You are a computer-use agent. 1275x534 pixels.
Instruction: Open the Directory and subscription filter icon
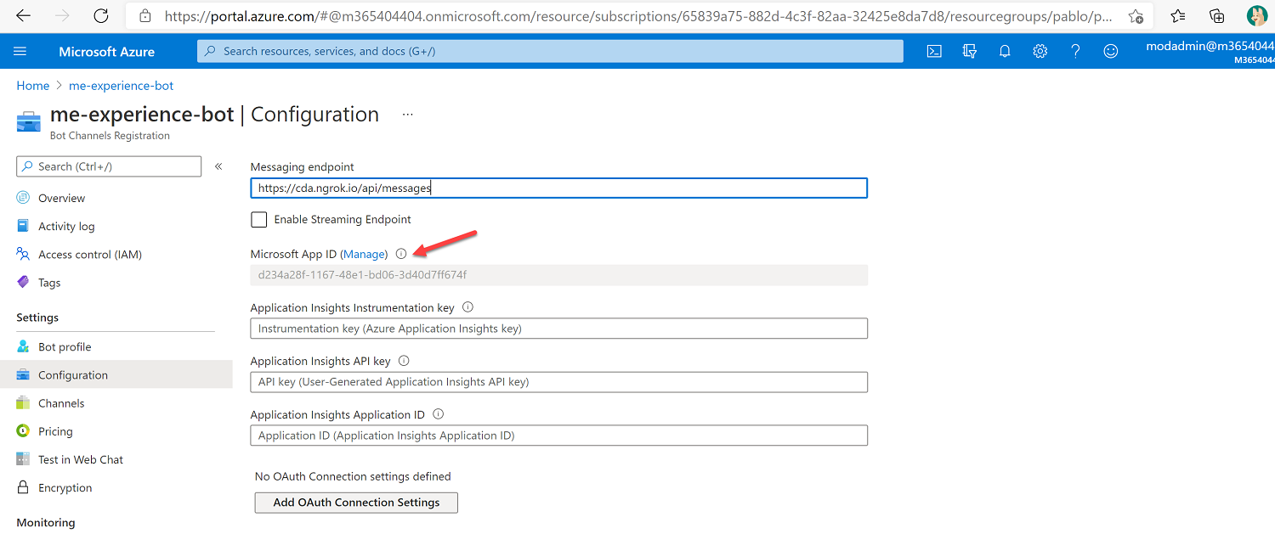click(969, 51)
